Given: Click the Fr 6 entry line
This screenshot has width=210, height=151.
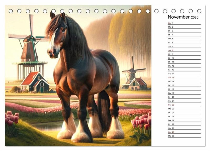Looking at the screenshot, I should [x=184, y=43].
